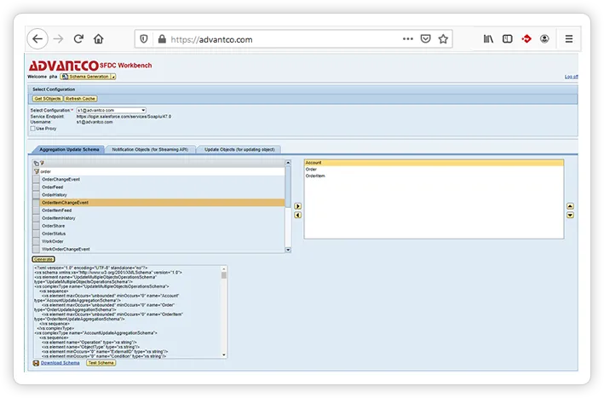The image size is (604, 398).
Task: Click the Refresh Cache button
Action: pos(80,99)
